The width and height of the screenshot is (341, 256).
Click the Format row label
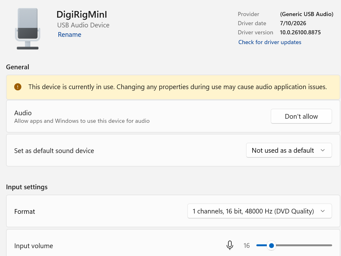coord(25,212)
